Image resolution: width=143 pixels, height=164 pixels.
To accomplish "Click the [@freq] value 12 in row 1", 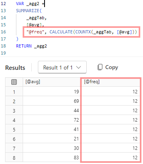I will tap(111, 91).
